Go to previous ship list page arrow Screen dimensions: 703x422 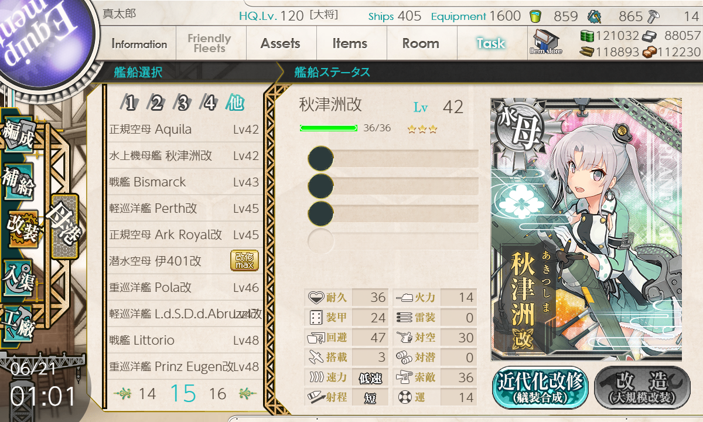122,393
